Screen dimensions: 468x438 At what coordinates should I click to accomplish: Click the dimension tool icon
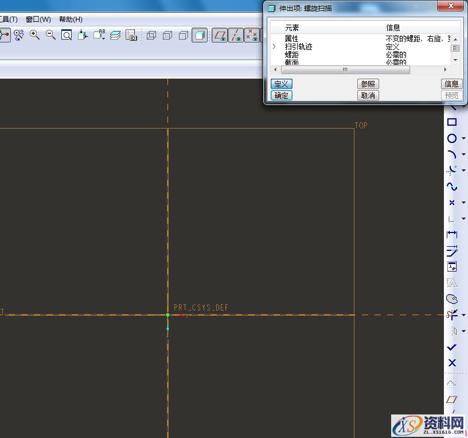point(452,234)
